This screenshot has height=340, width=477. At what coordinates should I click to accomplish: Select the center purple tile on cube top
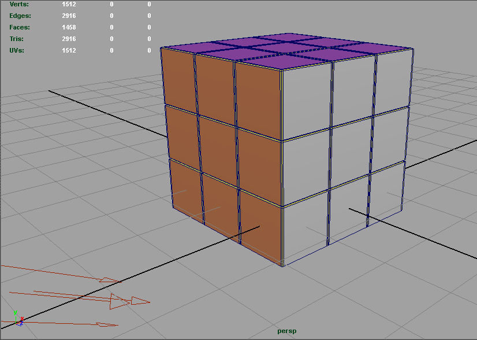pyautogui.click(x=285, y=47)
